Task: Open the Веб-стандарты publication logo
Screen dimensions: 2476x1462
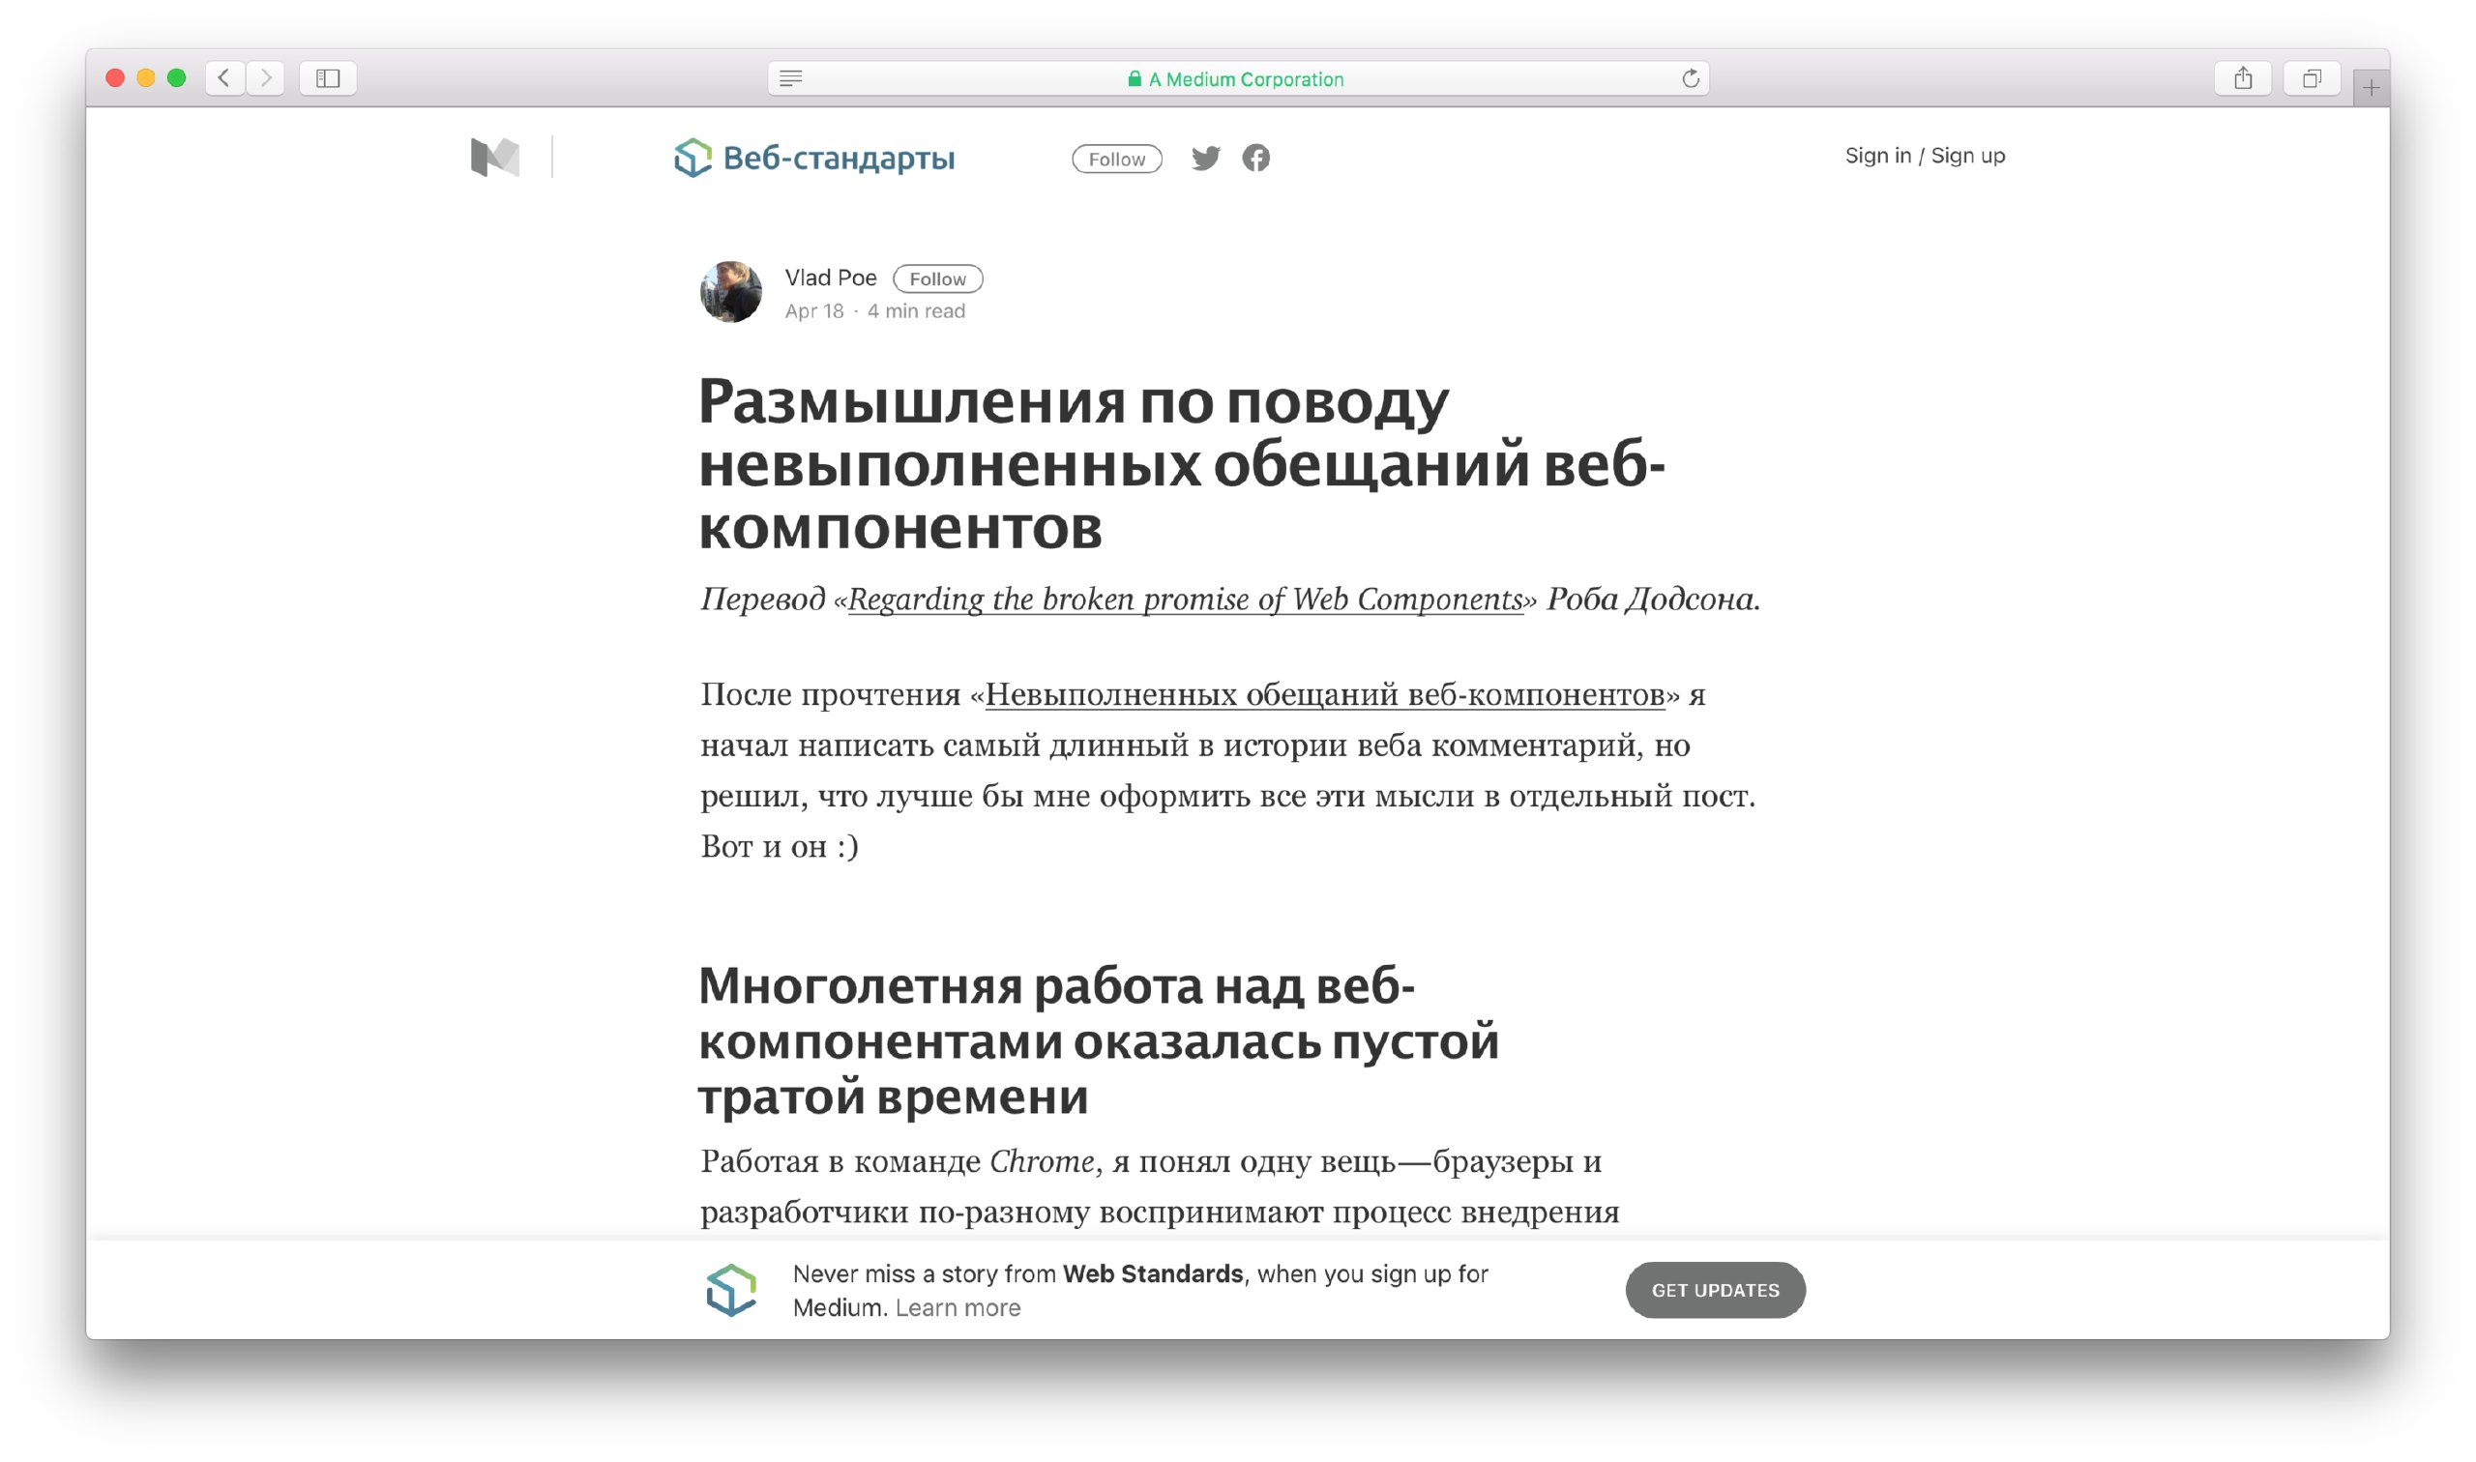Action: (814, 158)
